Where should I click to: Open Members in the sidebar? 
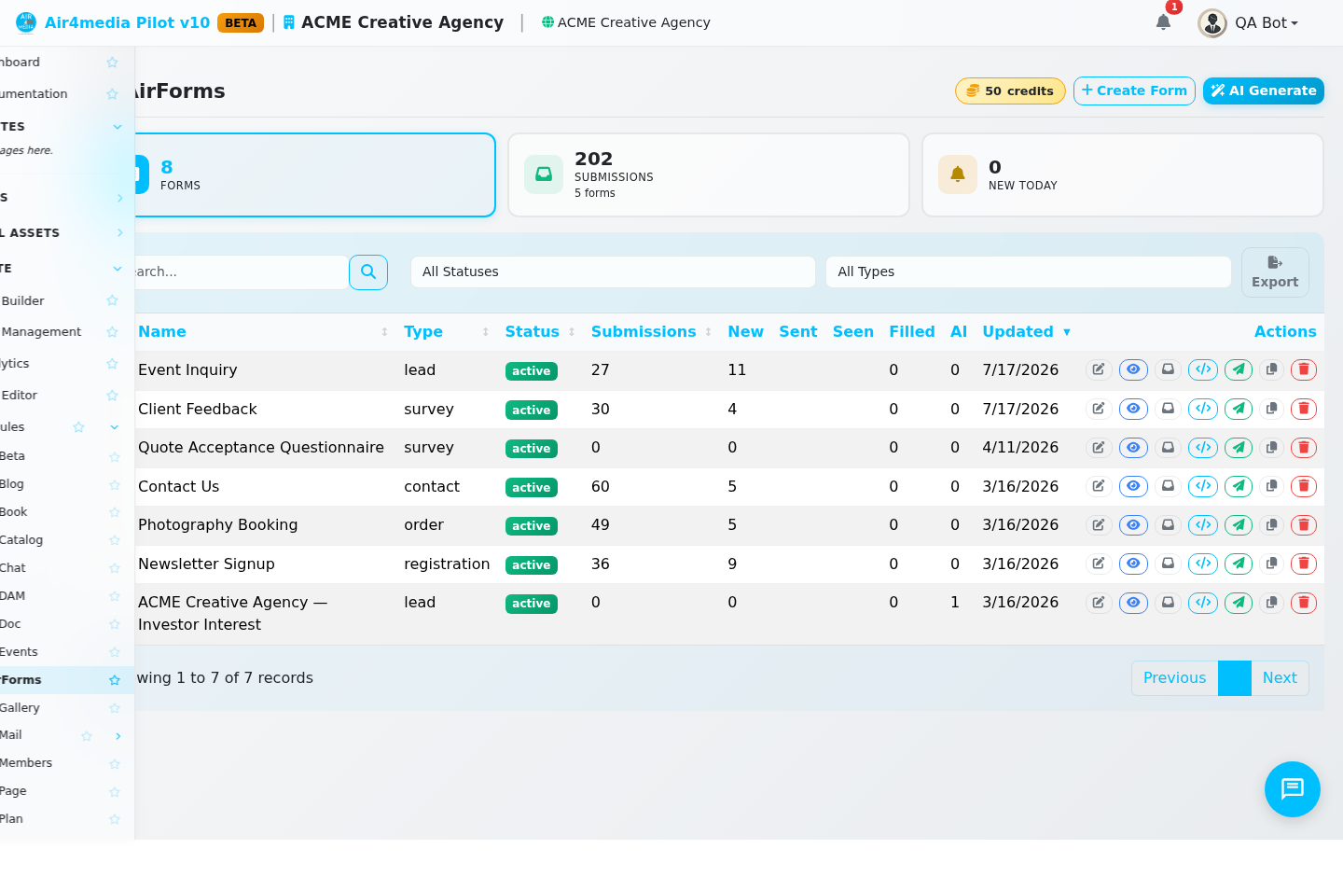tap(26, 763)
